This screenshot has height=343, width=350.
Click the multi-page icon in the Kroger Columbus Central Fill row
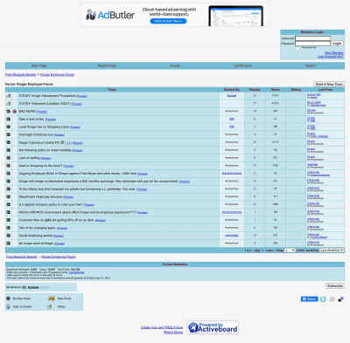coord(62,142)
